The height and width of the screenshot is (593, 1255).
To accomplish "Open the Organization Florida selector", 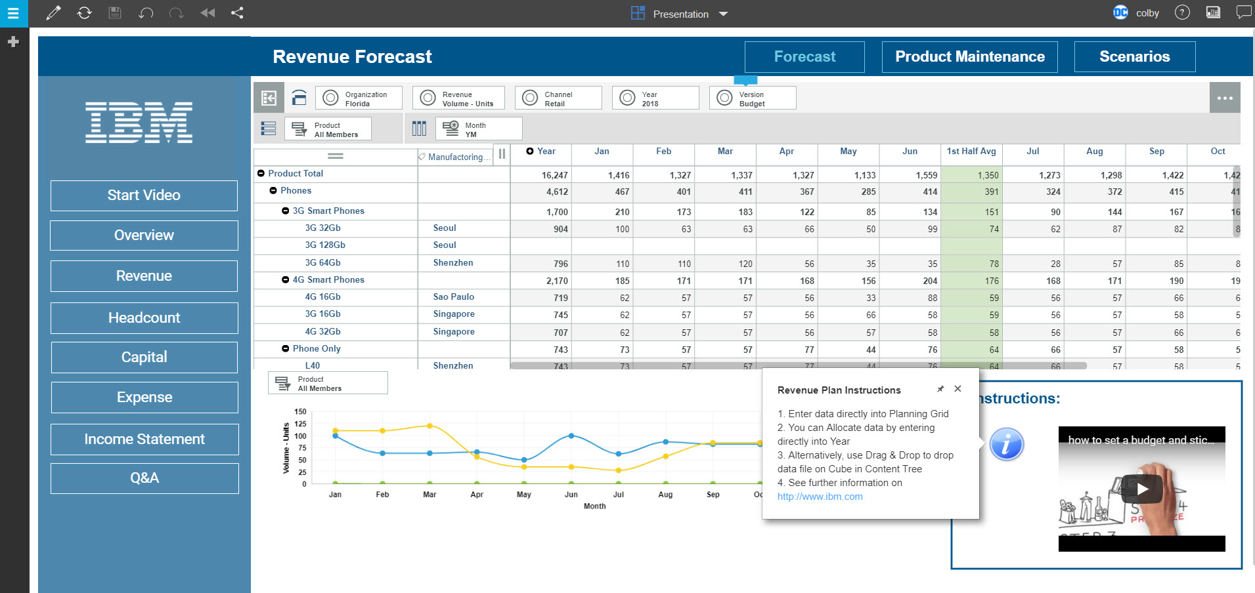I will (x=359, y=98).
